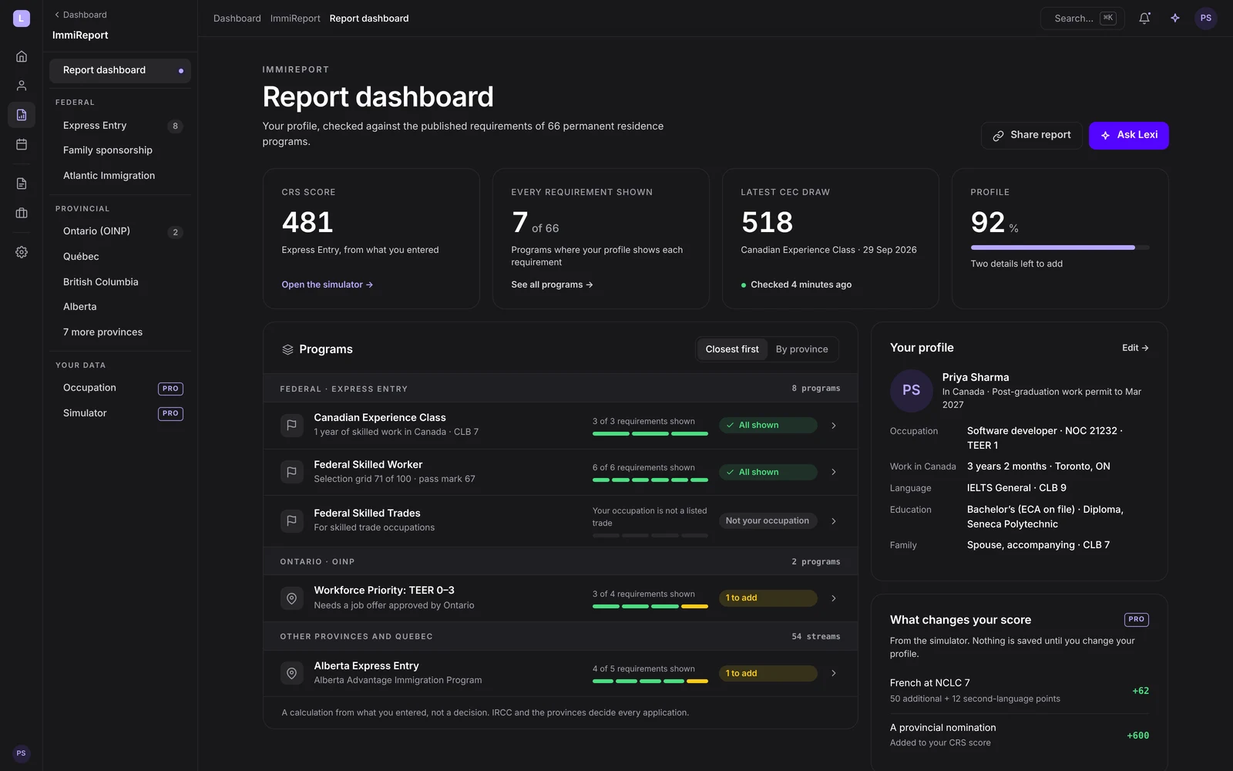Image resolution: width=1233 pixels, height=771 pixels.
Task: Click the PS avatar at rail bottom
Action: 22,753
